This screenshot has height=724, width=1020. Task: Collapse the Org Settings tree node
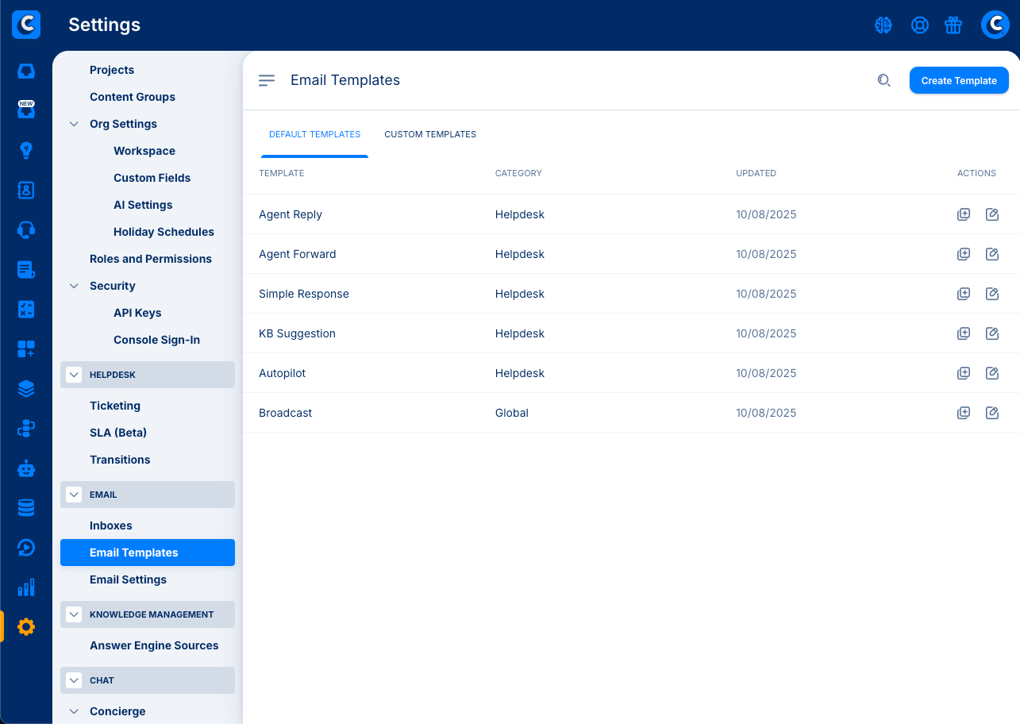point(74,124)
